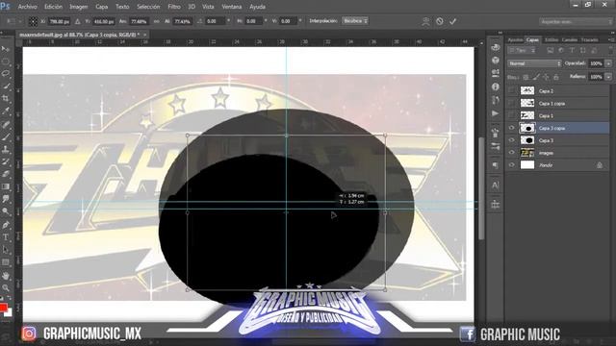Select the Rectangle shape tool
This screenshot has height=346, width=616.
6,262
